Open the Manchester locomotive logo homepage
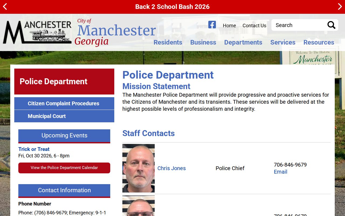This screenshot has height=216, width=345. tap(37, 32)
